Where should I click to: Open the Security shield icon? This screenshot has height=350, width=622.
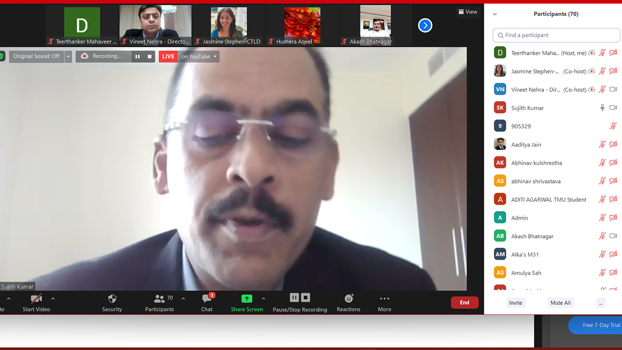tap(112, 299)
